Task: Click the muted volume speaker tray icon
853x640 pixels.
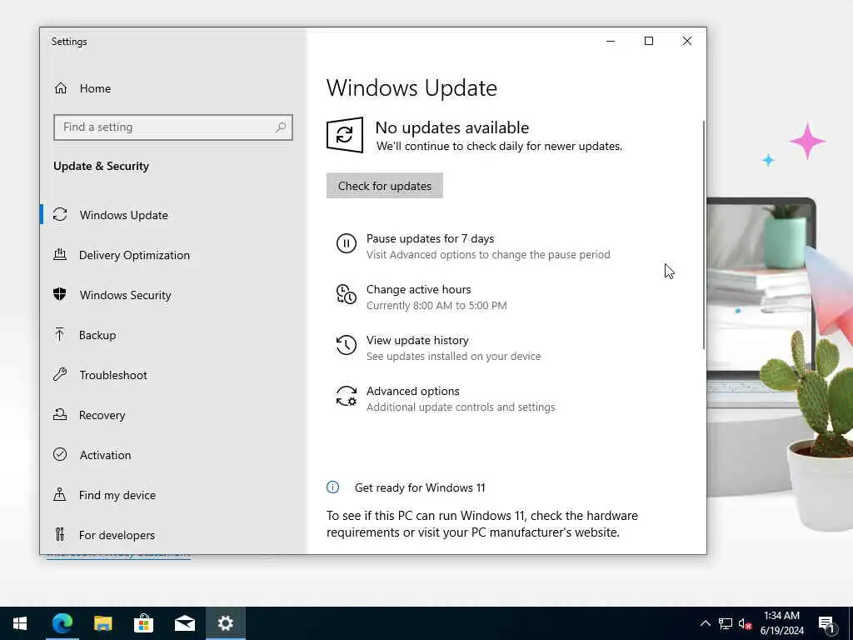Action: (x=746, y=623)
